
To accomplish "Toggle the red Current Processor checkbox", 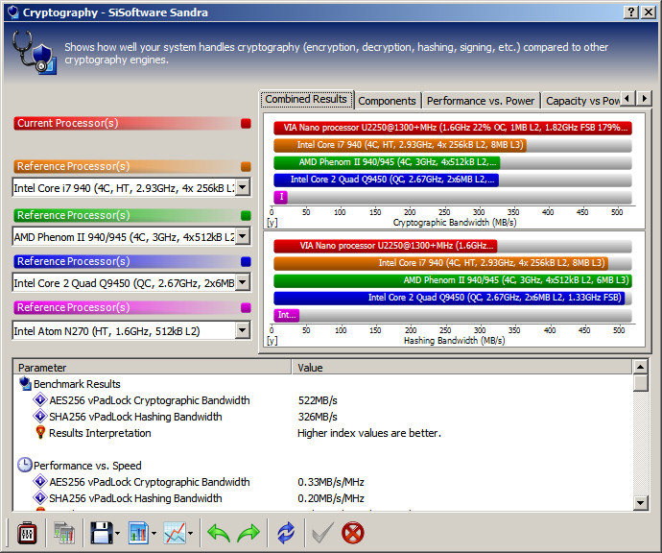I will point(246,123).
